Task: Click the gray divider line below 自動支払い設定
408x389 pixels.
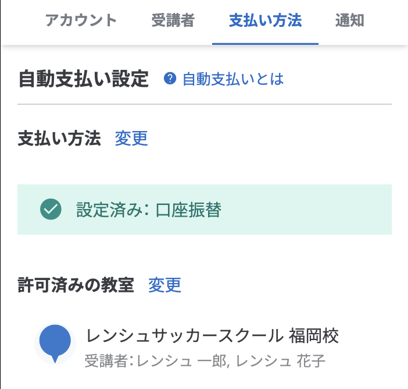Action: [x=205, y=104]
